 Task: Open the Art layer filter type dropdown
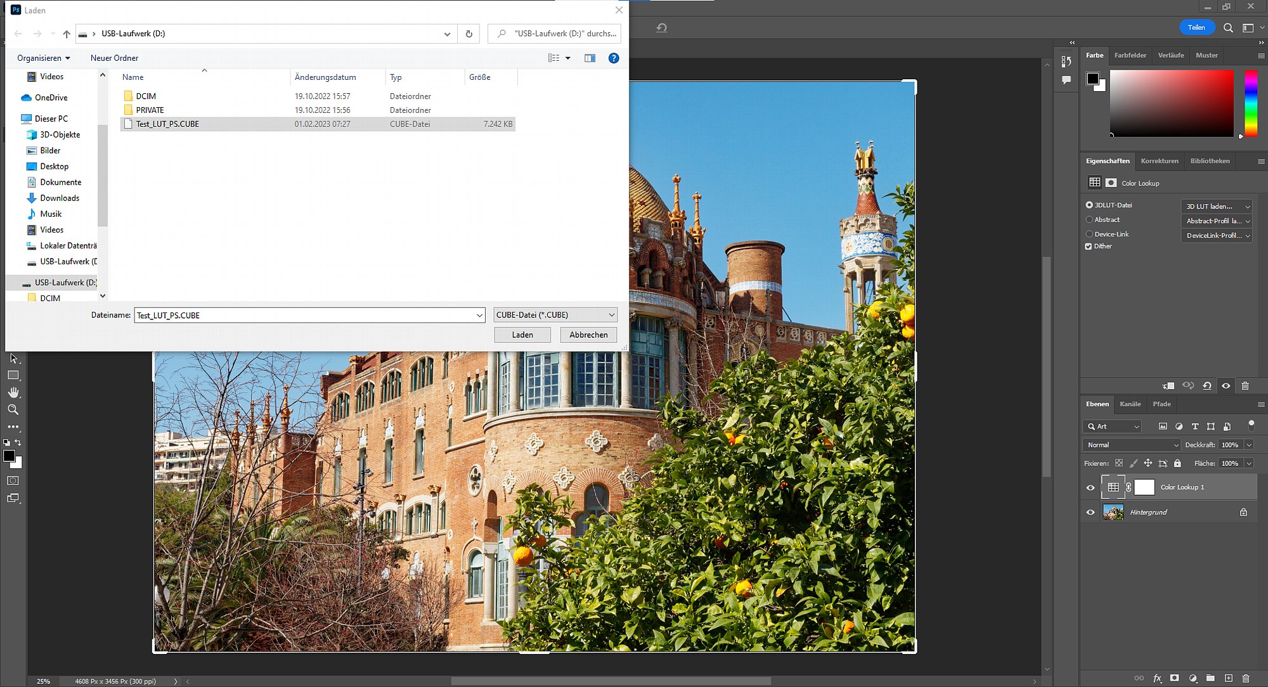click(x=1113, y=427)
